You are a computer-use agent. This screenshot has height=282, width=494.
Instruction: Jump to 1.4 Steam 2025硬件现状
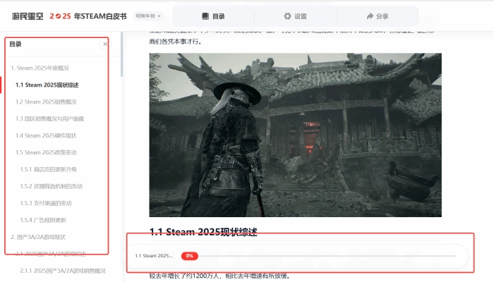pos(46,135)
